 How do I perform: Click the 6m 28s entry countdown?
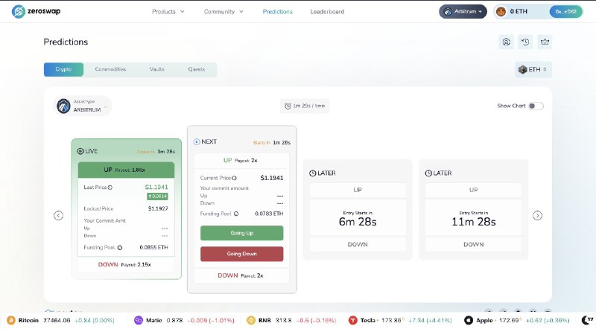(358, 222)
